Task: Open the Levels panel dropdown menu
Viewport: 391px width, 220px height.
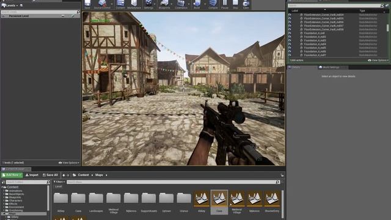Action: click(10, 5)
